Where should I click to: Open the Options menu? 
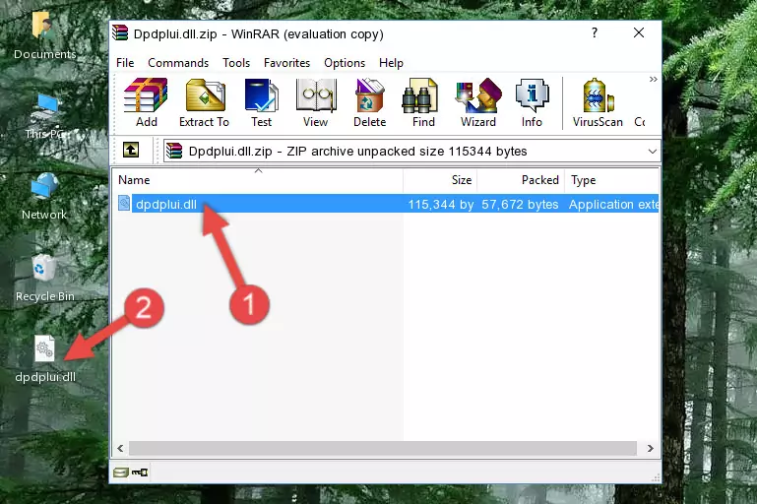345,63
